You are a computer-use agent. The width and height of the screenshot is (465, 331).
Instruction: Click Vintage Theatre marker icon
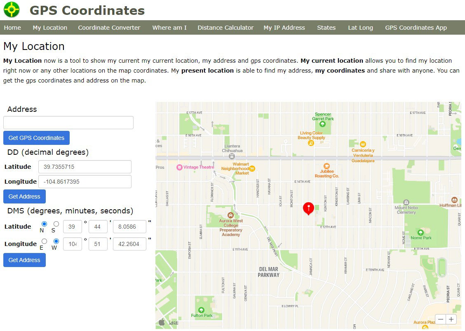[x=179, y=168]
